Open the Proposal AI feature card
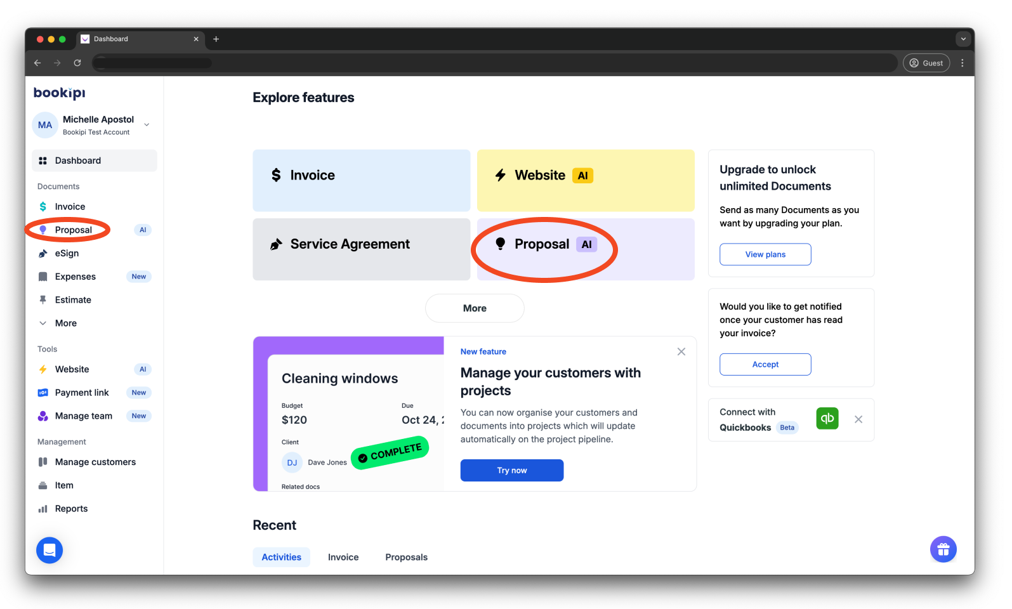 click(586, 249)
